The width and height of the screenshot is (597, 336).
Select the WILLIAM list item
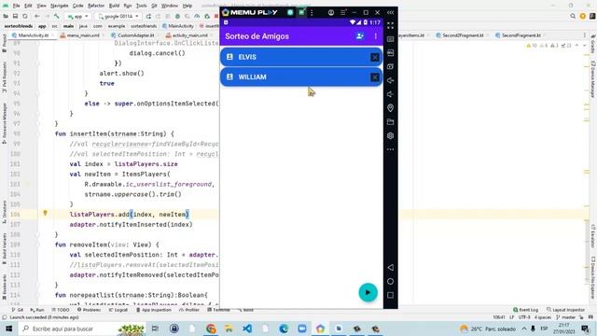tap(301, 77)
